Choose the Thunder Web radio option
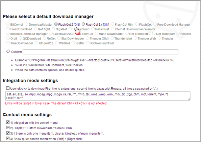This screenshot has height=142, width=201. click(x=135, y=38)
